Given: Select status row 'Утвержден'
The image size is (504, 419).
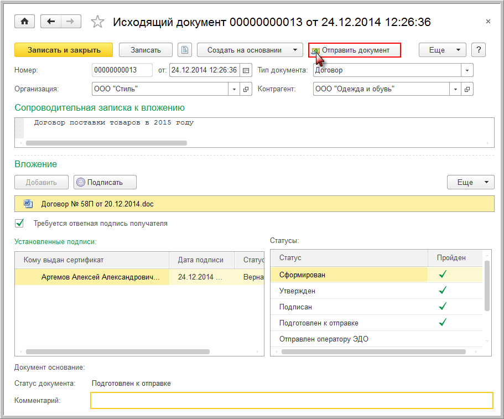Looking at the screenshot, I should click(x=376, y=291).
